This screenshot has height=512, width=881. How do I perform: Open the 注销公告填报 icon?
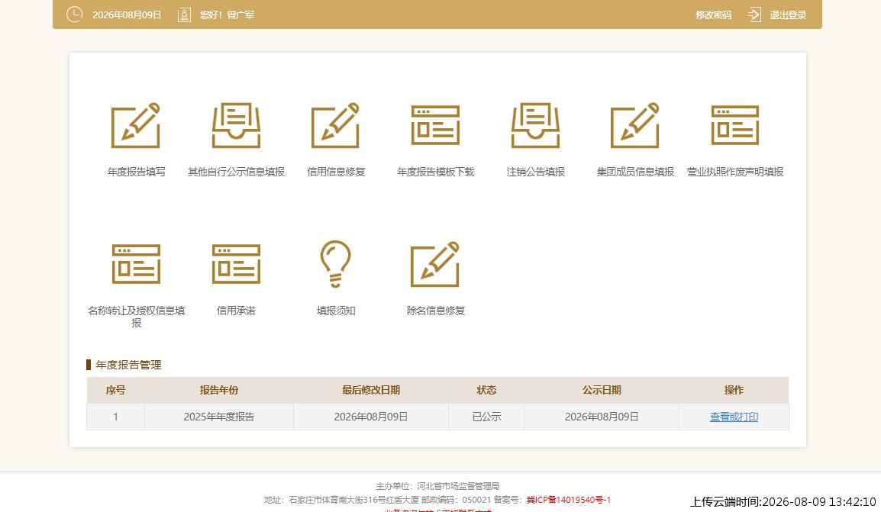click(535, 126)
